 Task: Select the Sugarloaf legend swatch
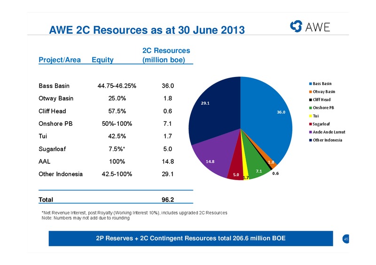coord(310,124)
